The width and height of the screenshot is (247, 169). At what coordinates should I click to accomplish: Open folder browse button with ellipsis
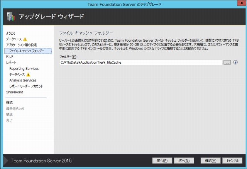point(227,63)
